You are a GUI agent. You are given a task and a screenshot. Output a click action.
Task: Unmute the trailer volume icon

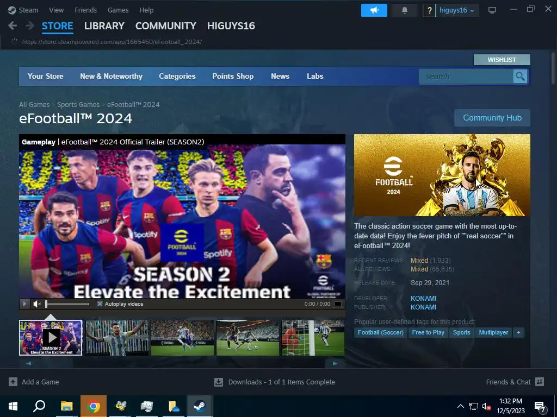click(x=37, y=304)
